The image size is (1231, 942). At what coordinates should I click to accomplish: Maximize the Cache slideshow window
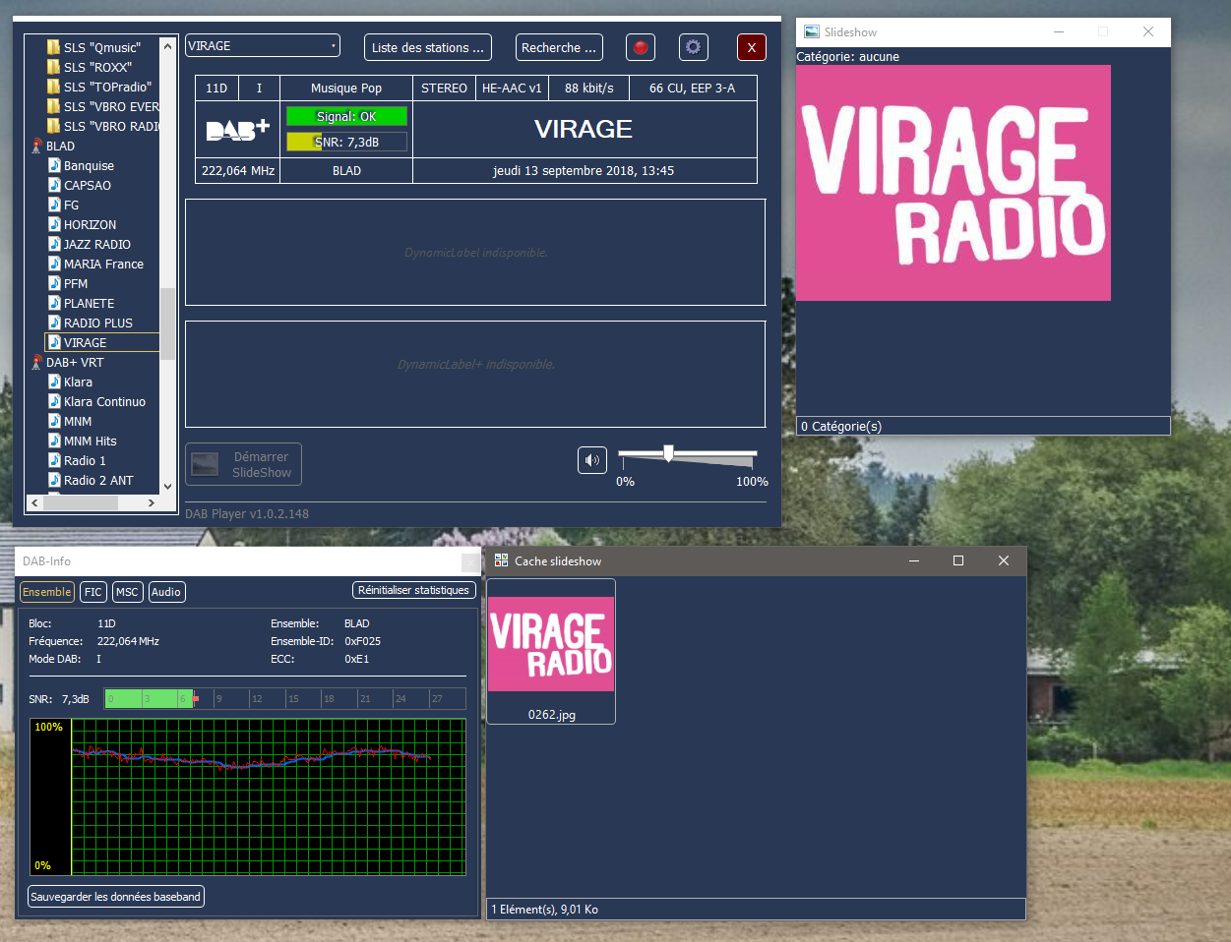(958, 560)
